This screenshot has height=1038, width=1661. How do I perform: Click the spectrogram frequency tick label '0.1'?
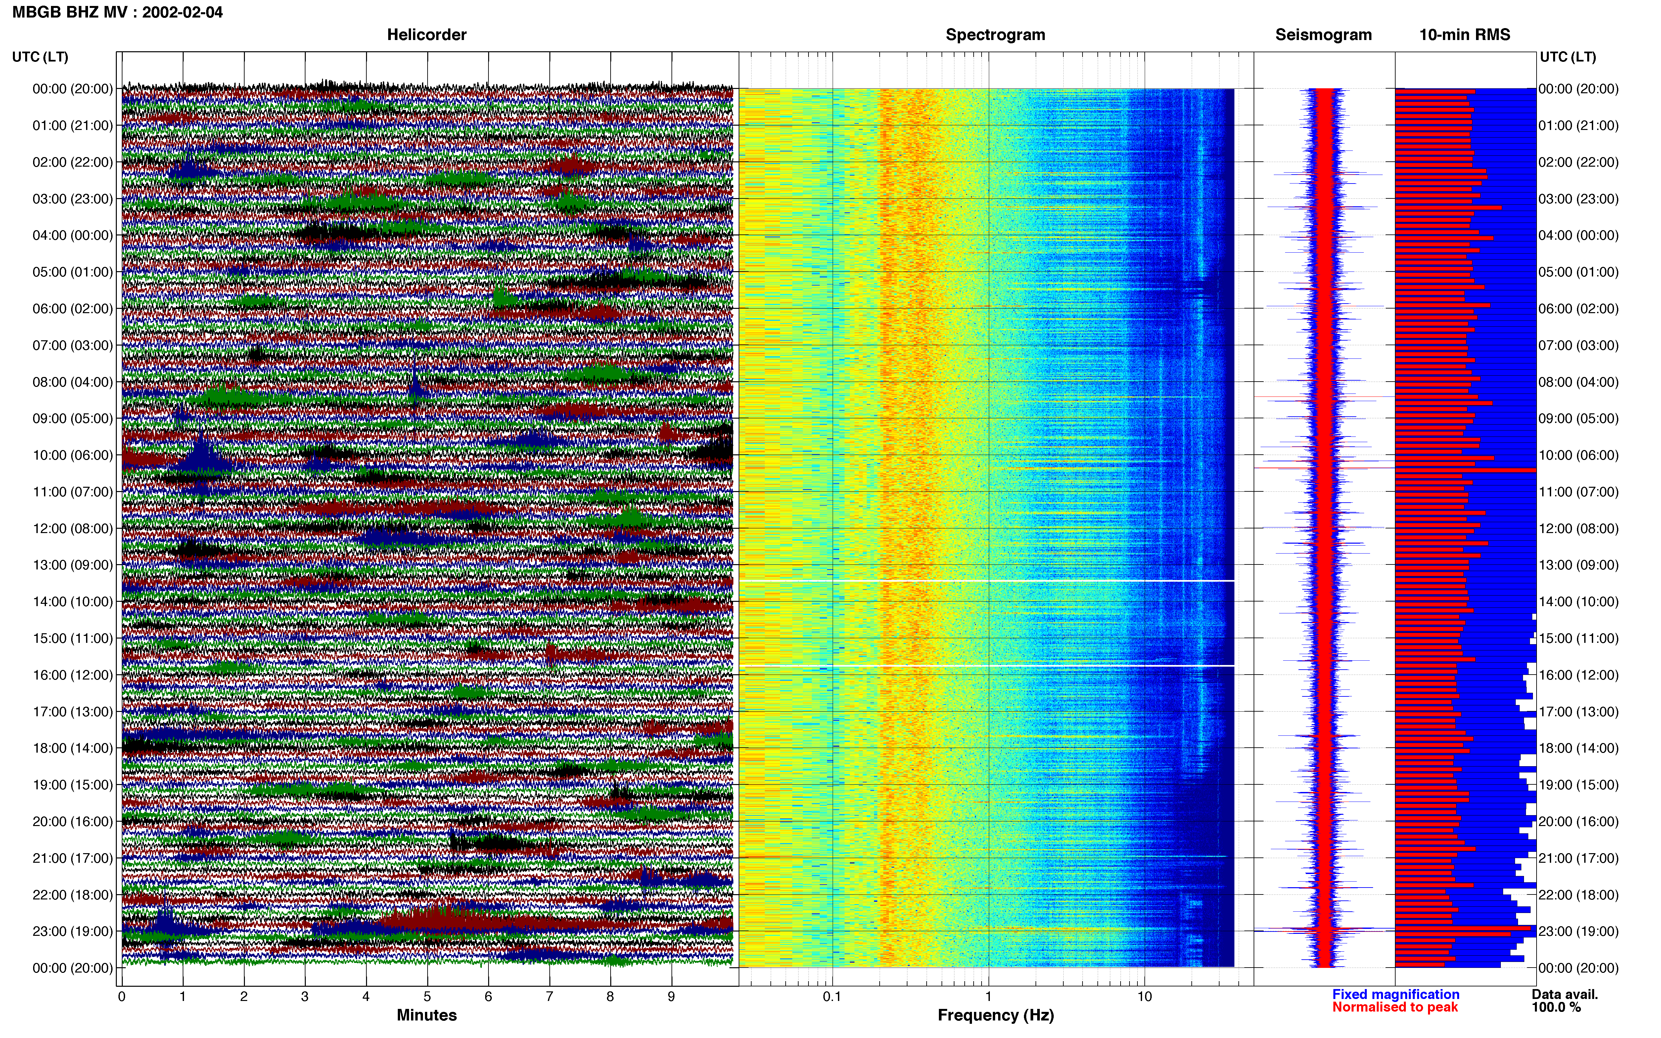(832, 996)
